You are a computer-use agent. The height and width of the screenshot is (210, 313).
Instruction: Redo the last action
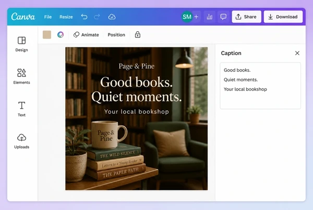click(x=97, y=17)
